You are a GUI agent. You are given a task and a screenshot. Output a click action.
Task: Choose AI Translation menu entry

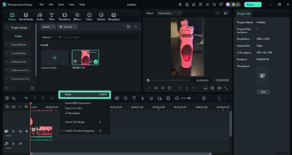72,113
